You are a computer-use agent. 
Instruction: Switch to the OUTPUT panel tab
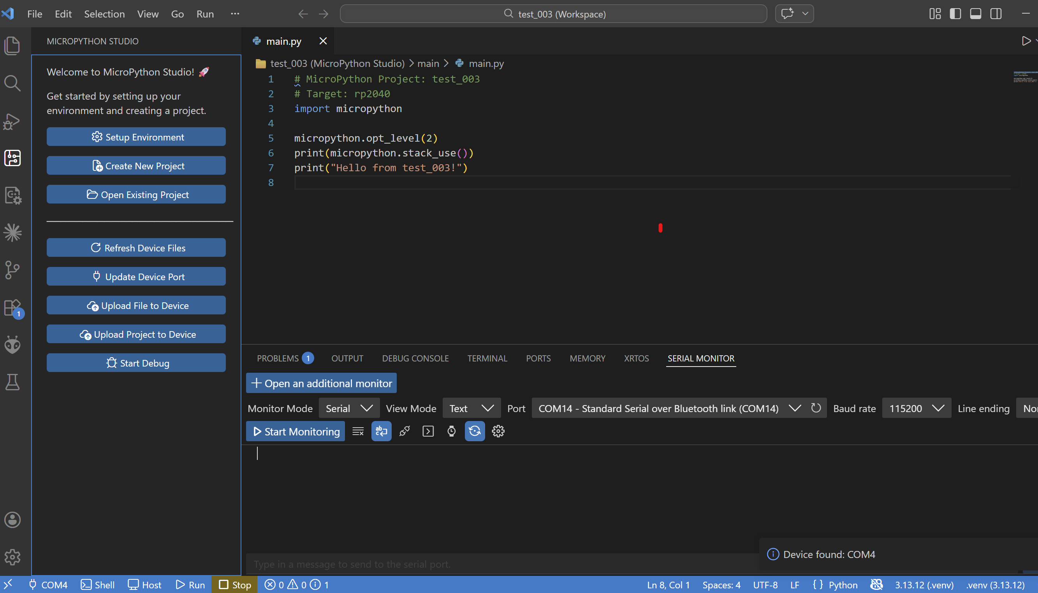point(347,358)
